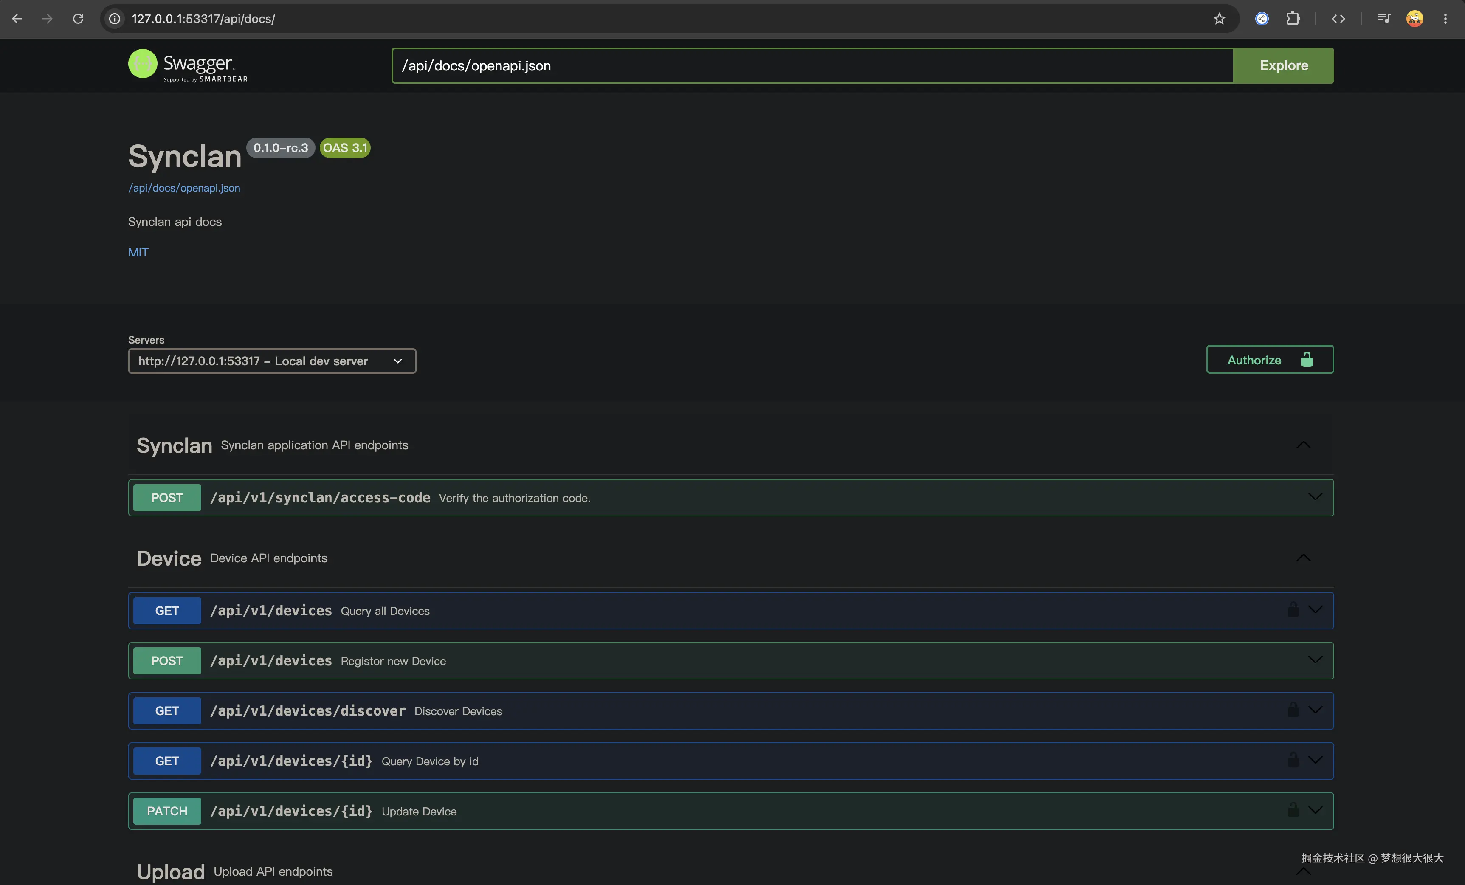Expand PATCH /api/v1/devices/{id} chevron
This screenshot has width=1465, height=885.
coord(1315,809)
